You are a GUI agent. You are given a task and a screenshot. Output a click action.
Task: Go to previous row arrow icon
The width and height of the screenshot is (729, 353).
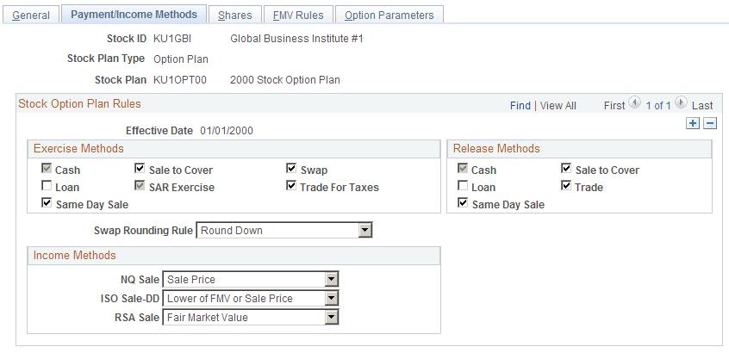tap(634, 102)
